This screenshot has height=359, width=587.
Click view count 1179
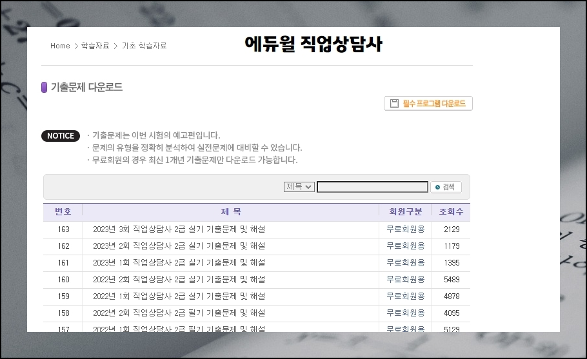[x=452, y=246]
